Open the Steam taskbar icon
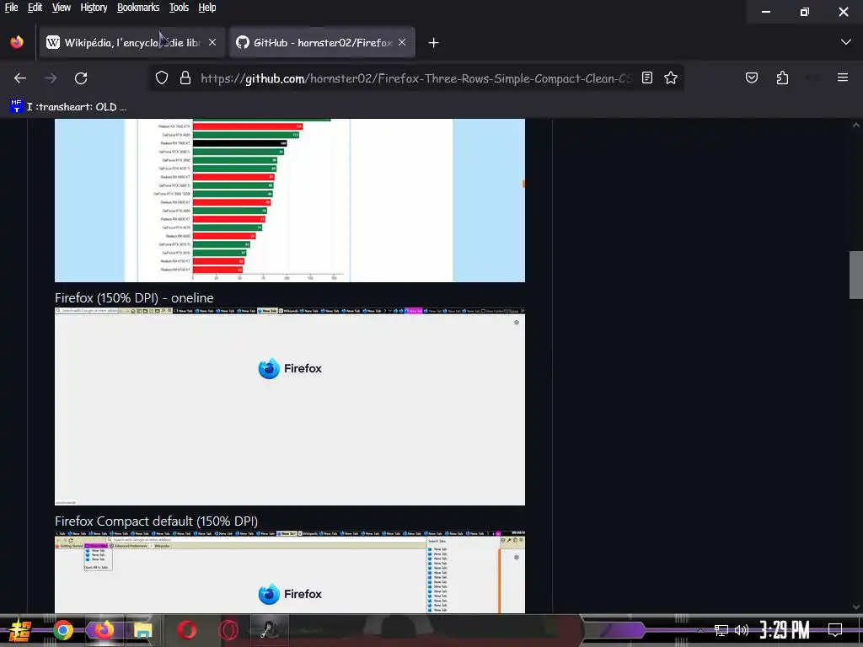The image size is (863, 647). click(269, 630)
